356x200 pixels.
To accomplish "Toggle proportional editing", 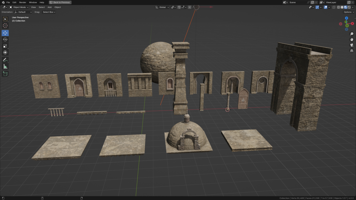I will point(190,7).
